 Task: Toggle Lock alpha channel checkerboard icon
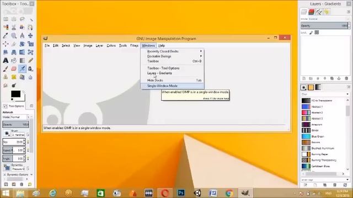coord(317,32)
